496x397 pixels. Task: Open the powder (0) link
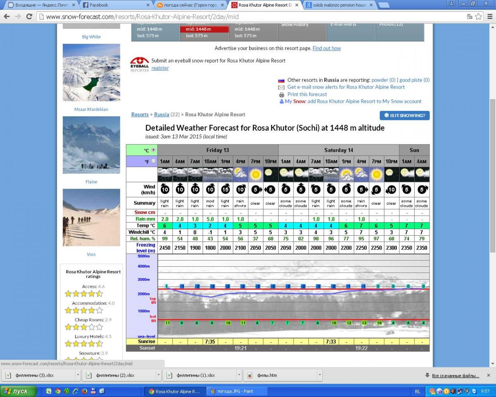click(x=384, y=80)
